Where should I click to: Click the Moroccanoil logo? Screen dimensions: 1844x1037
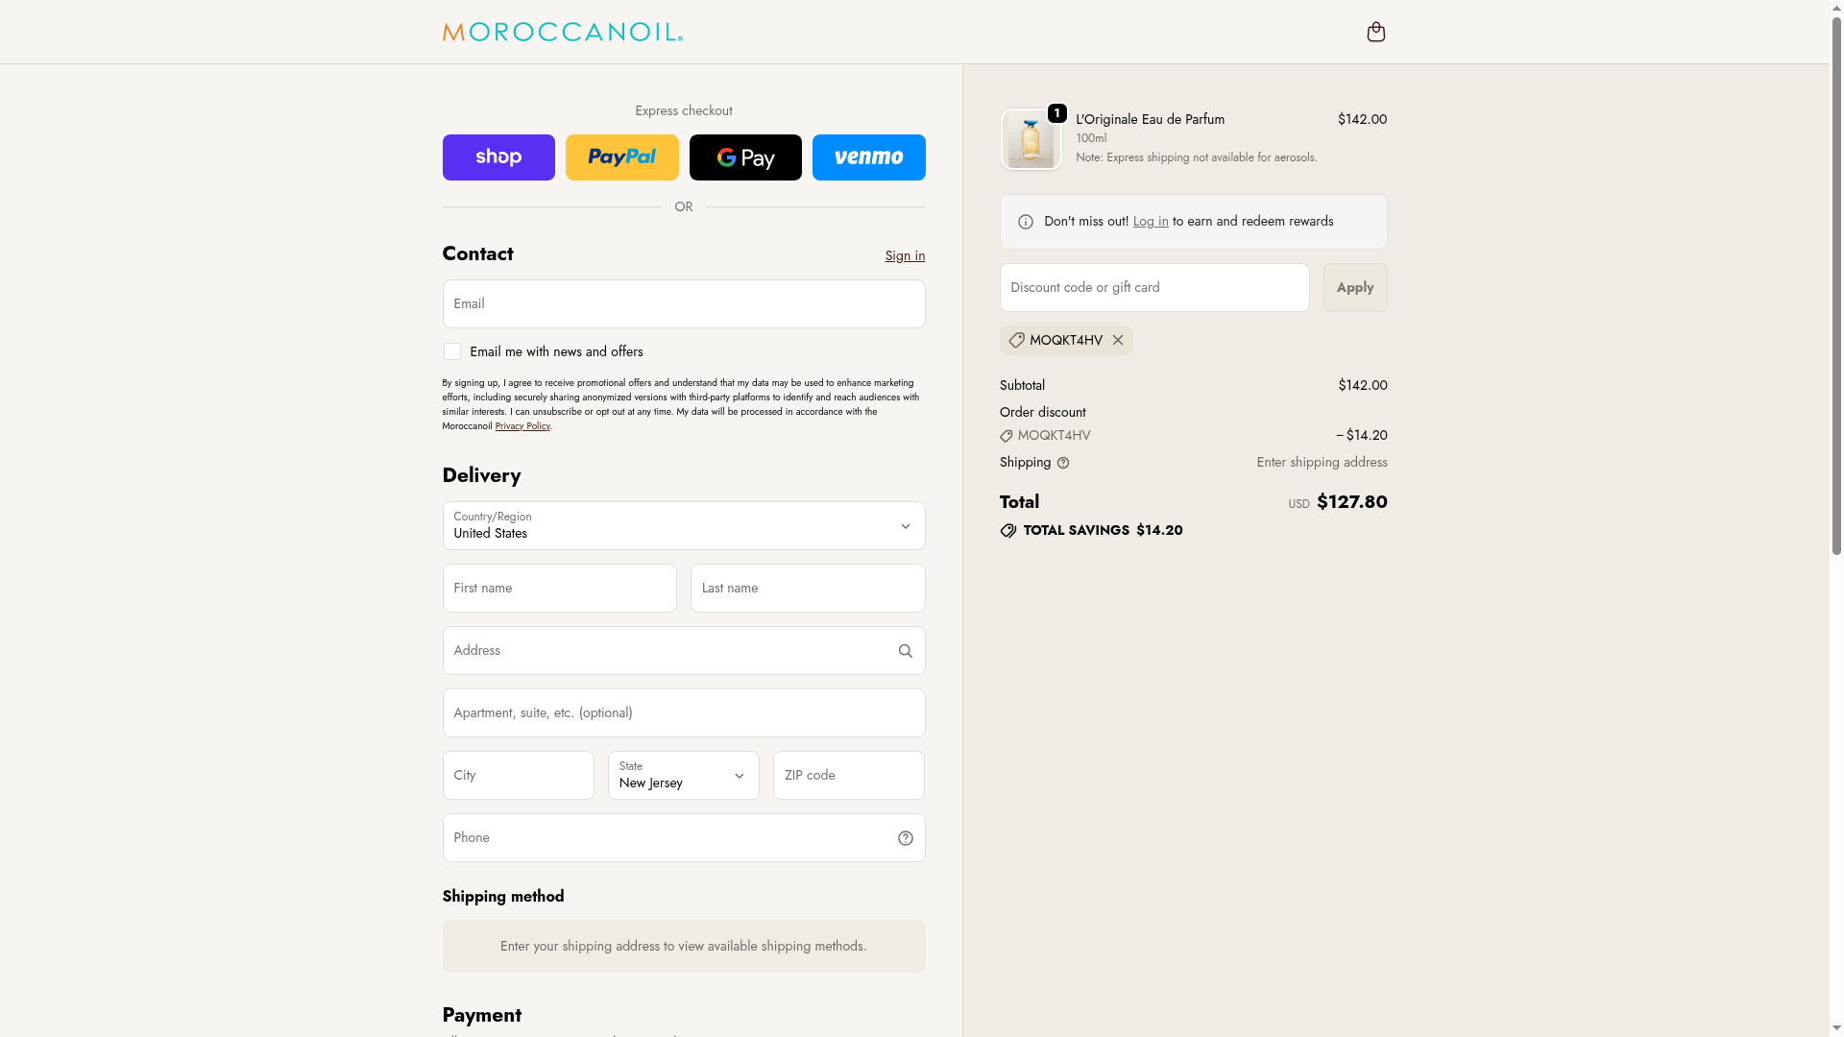[562, 33]
